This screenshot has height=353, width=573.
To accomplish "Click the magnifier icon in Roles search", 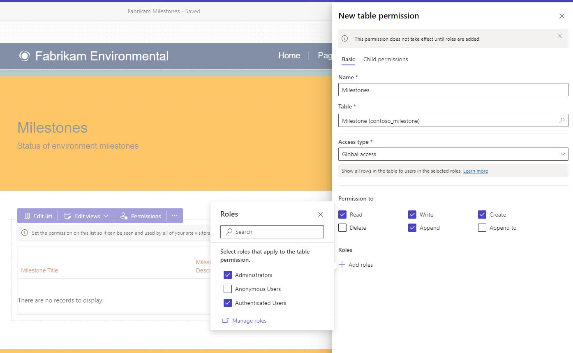I will [x=229, y=232].
